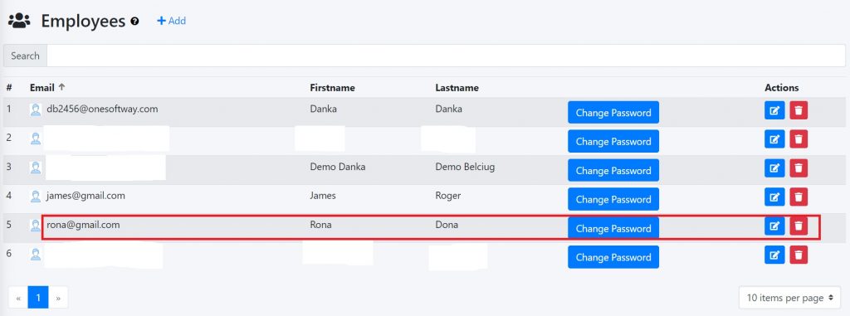Image resolution: width=850 pixels, height=316 pixels.
Task: Edit the rona@gmail.com employee record
Action: [x=774, y=226]
